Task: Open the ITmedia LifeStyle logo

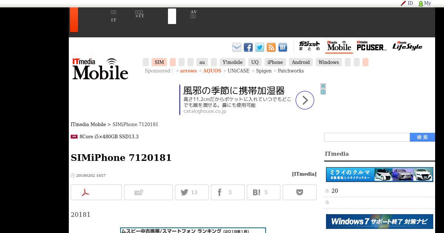Action: [x=407, y=46]
